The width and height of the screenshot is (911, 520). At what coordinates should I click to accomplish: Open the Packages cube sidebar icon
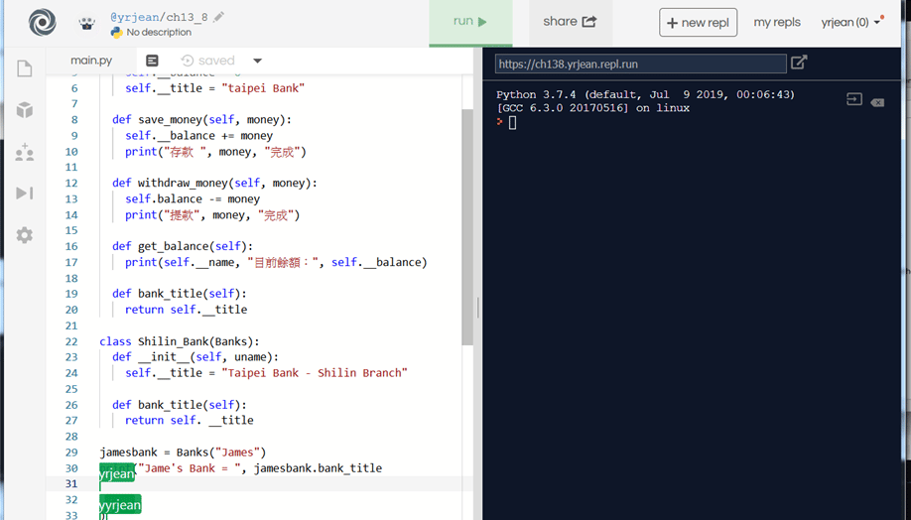[25, 110]
